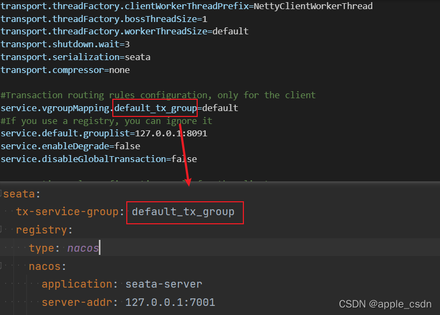This screenshot has height=315, width=440.
Task: Select the transport.threadFactory.bossThreadSize=1 line
Action: pos(104,19)
